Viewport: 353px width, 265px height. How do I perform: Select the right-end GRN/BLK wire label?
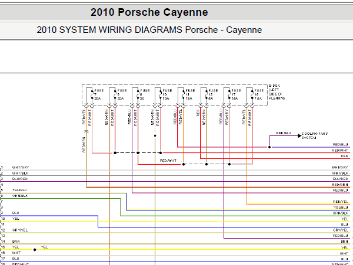[x=341, y=213]
